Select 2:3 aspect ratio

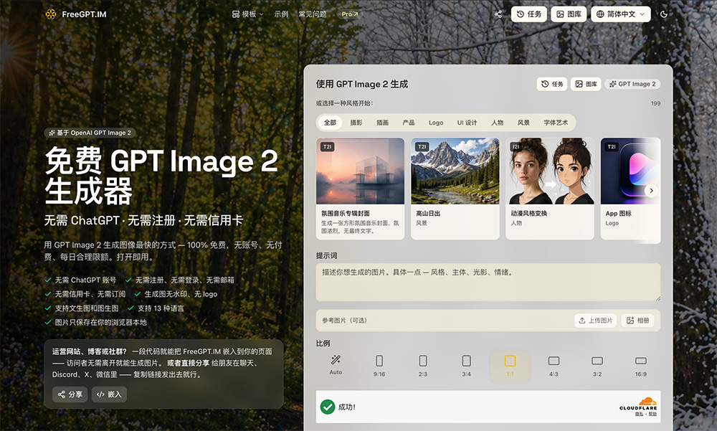click(423, 366)
